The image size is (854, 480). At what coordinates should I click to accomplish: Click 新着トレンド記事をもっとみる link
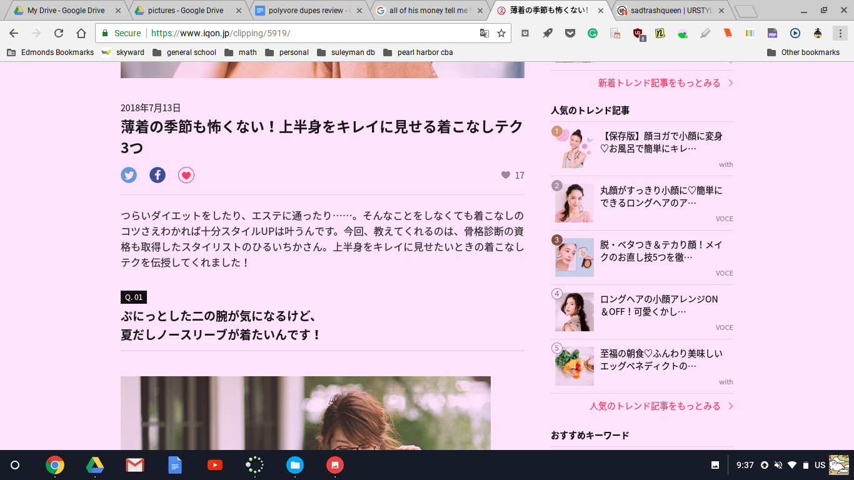click(x=665, y=83)
